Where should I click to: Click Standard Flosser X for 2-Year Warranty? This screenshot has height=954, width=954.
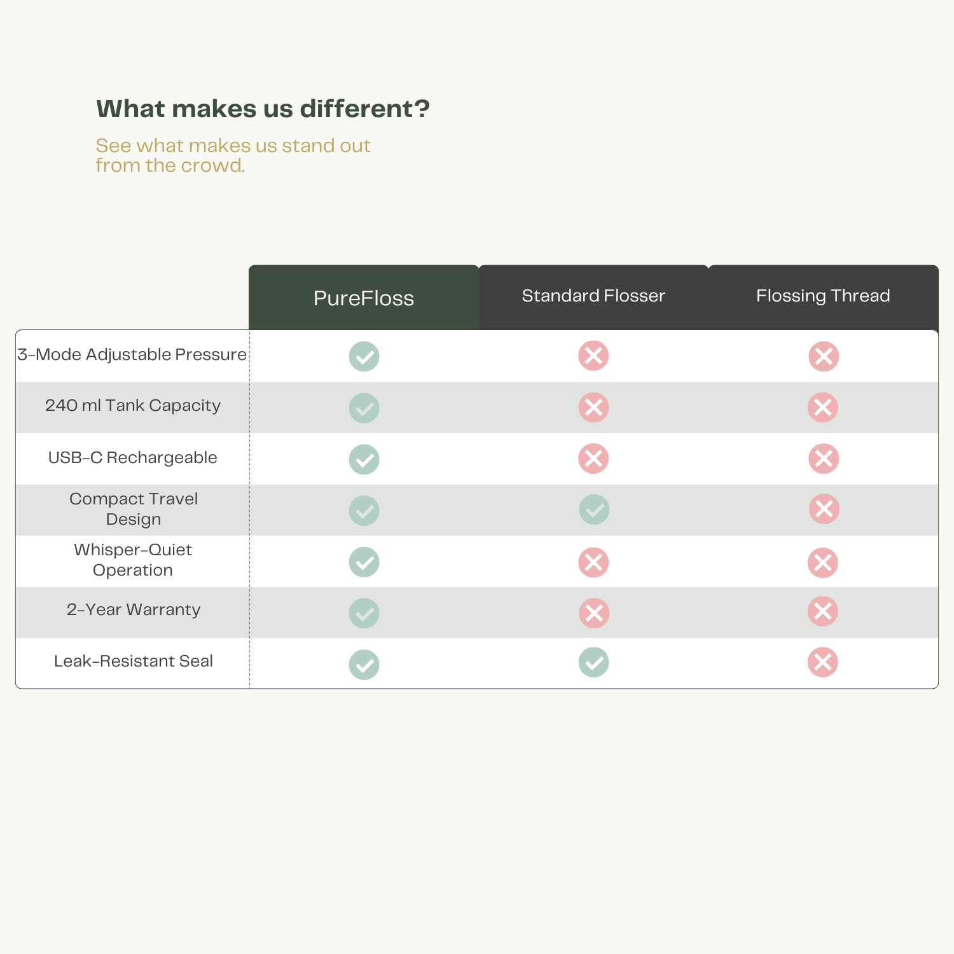[x=594, y=613]
